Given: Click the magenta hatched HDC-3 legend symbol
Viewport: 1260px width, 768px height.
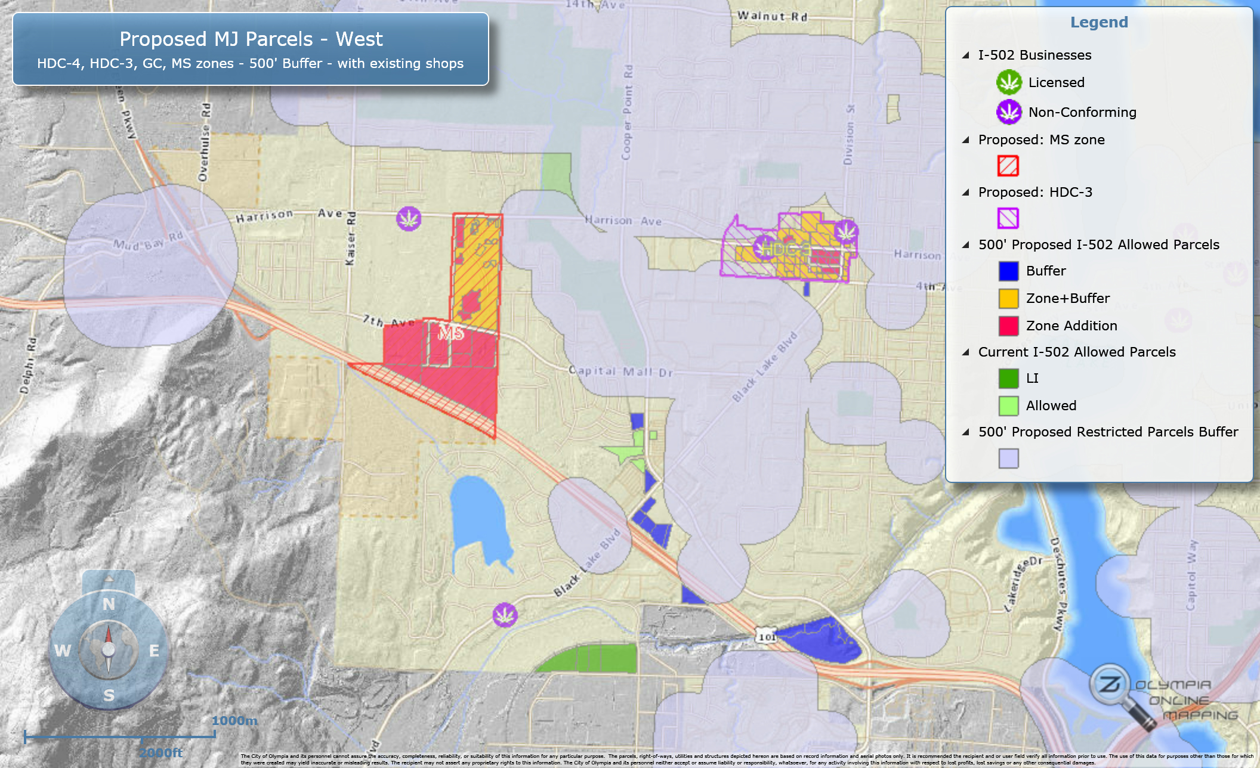Looking at the screenshot, I should pos(1008,218).
